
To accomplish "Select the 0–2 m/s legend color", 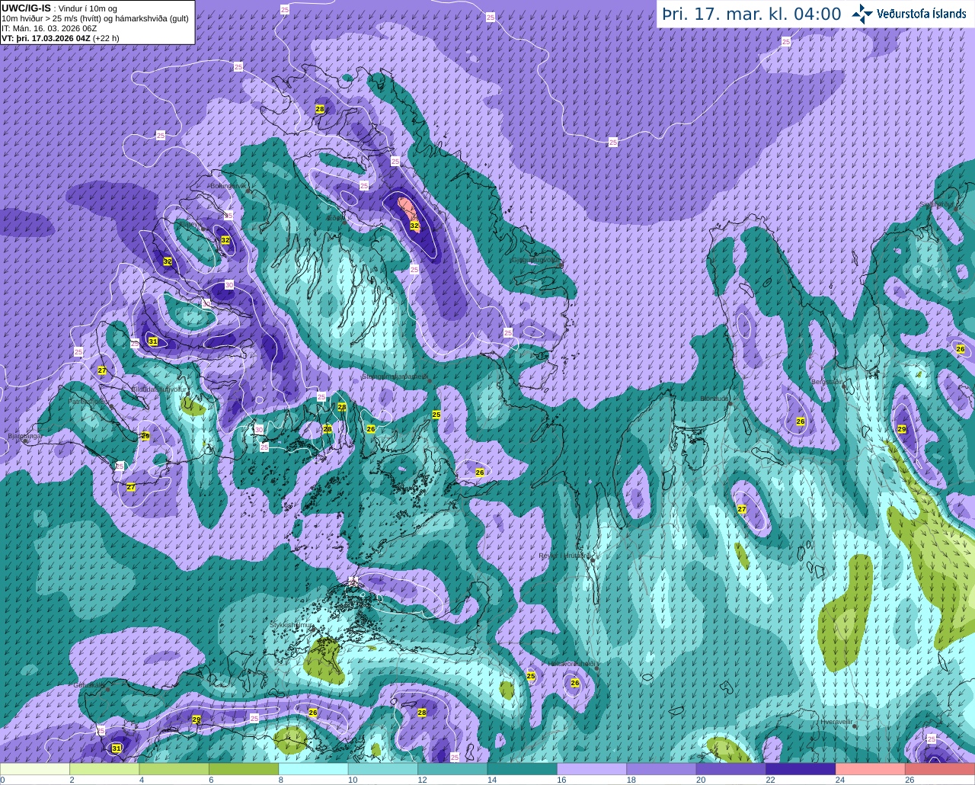I will [35, 769].
